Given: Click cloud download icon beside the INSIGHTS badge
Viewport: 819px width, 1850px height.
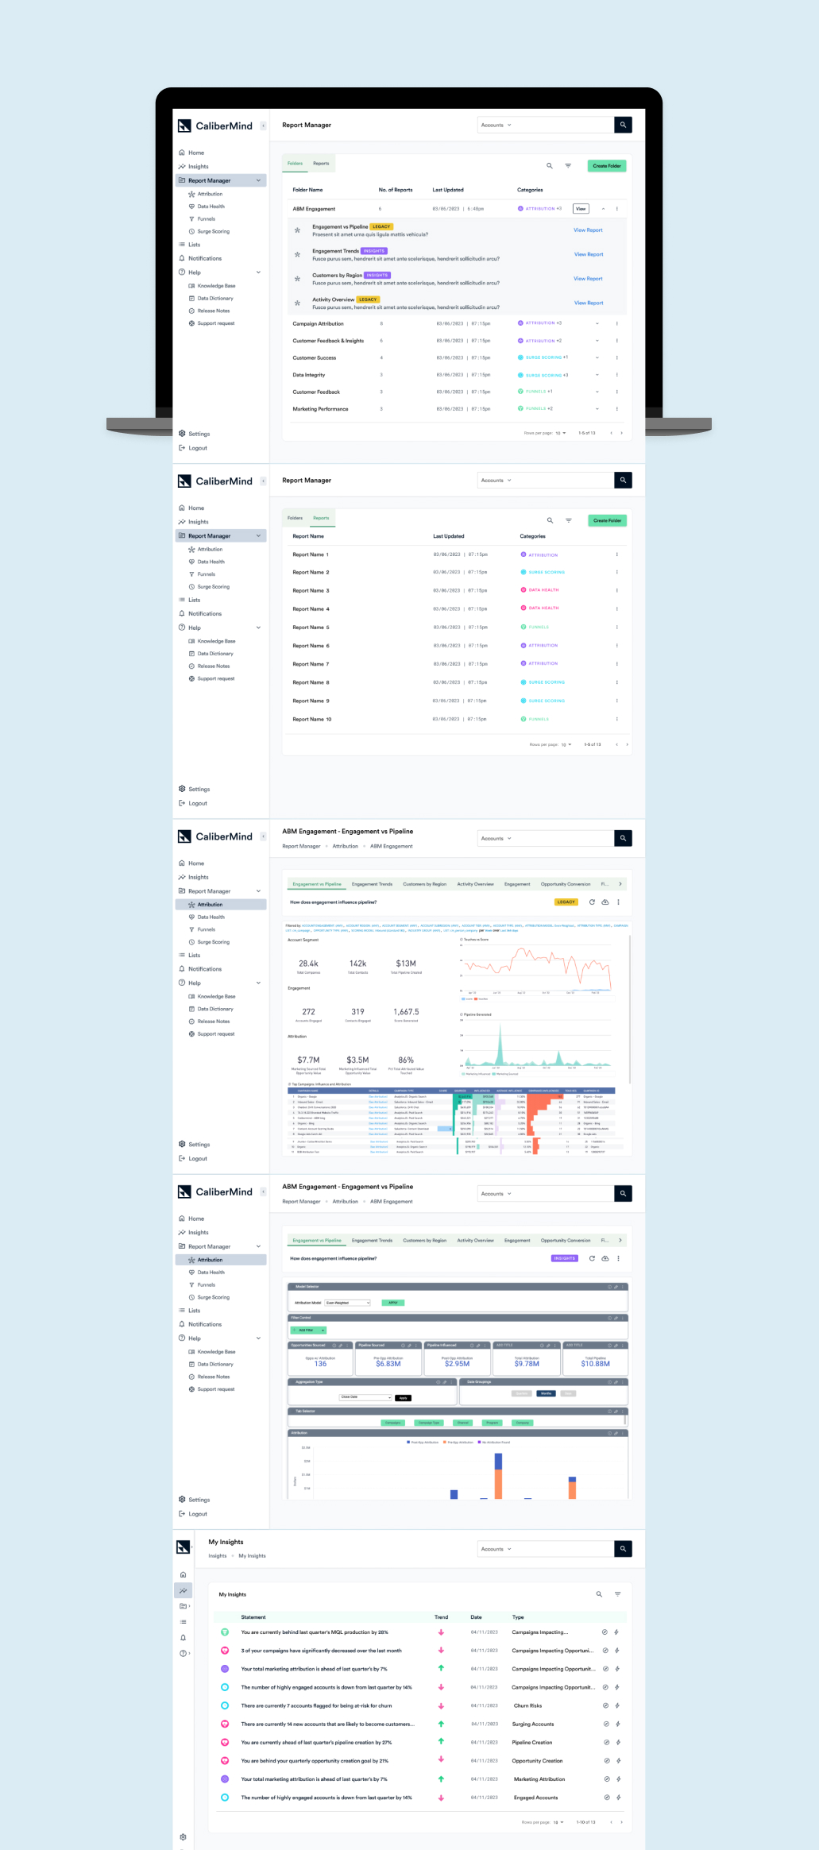Looking at the screenshot, I should [x=605, y=1258].
